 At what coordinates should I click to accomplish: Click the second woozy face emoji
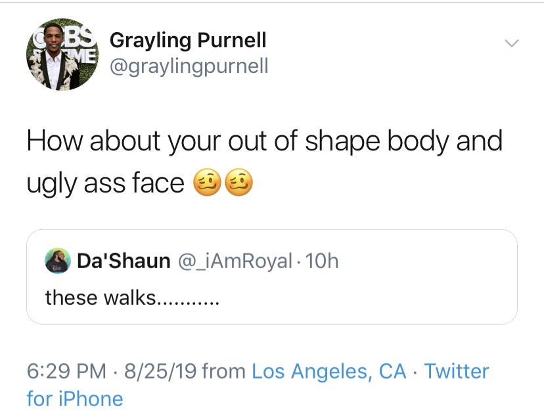click(238, 185)
